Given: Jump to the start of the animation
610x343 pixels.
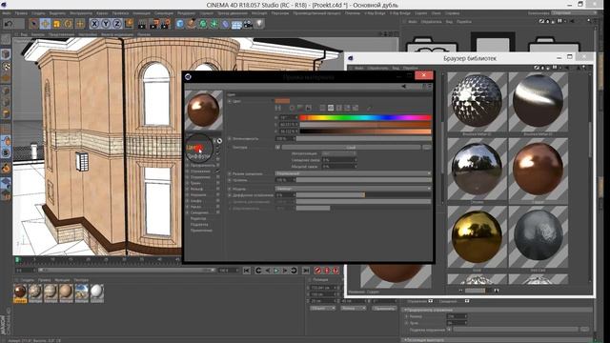Looking at the screenshot, I should [x=246, y=271].
